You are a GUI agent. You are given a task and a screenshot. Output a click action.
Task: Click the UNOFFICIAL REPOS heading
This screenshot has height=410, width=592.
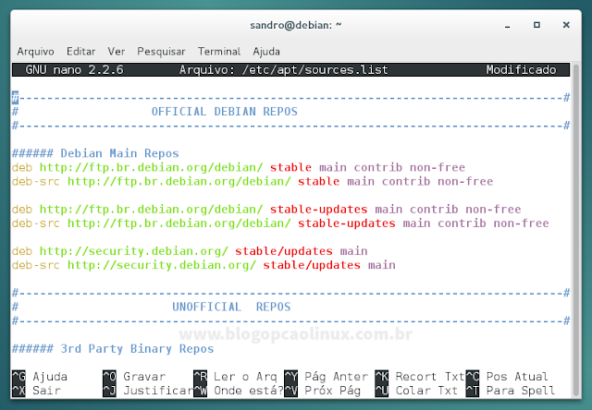coord(231,307)
